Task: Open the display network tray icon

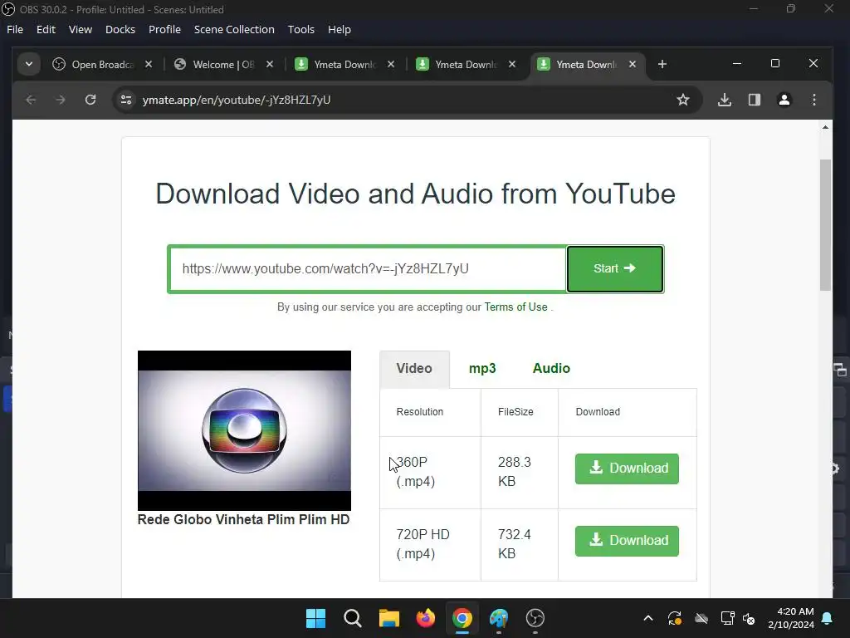Action: point(727,618)
